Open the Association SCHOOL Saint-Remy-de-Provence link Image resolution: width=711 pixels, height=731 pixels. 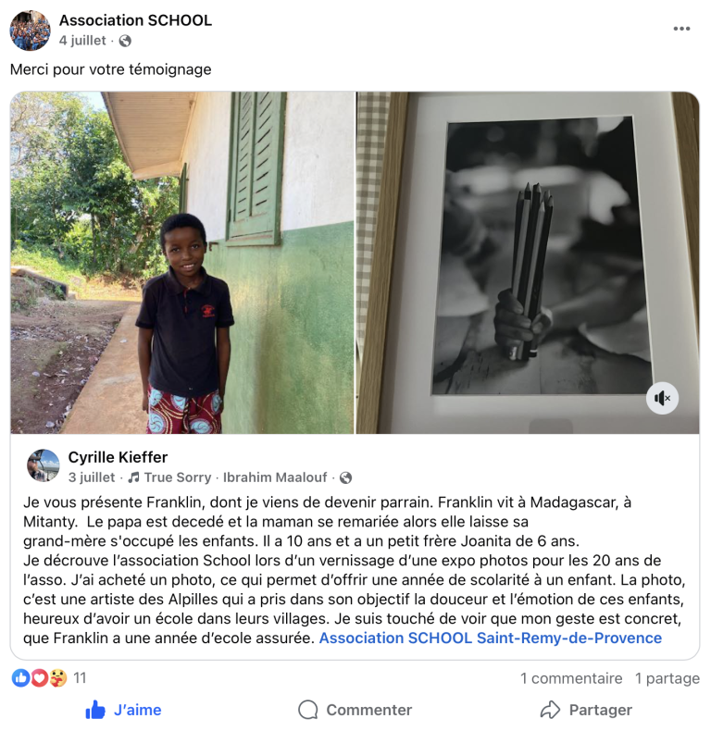(x=491, y=638)
